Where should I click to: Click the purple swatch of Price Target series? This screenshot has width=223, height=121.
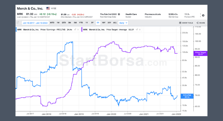[x=82, y=30]
